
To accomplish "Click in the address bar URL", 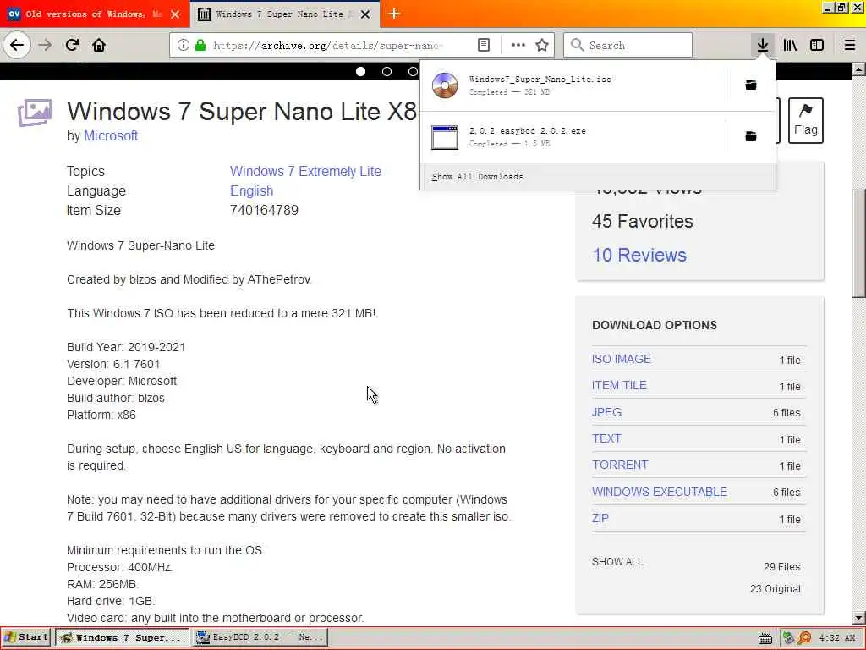I will 327,46.
